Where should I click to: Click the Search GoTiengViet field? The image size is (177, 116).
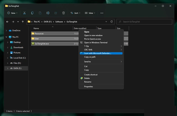tap(144, 22)
